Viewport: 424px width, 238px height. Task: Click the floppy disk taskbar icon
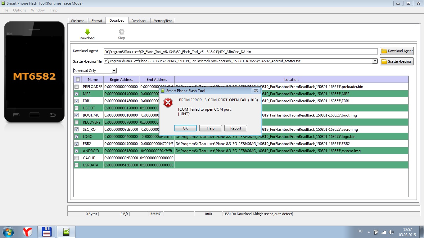coord(47,231)
